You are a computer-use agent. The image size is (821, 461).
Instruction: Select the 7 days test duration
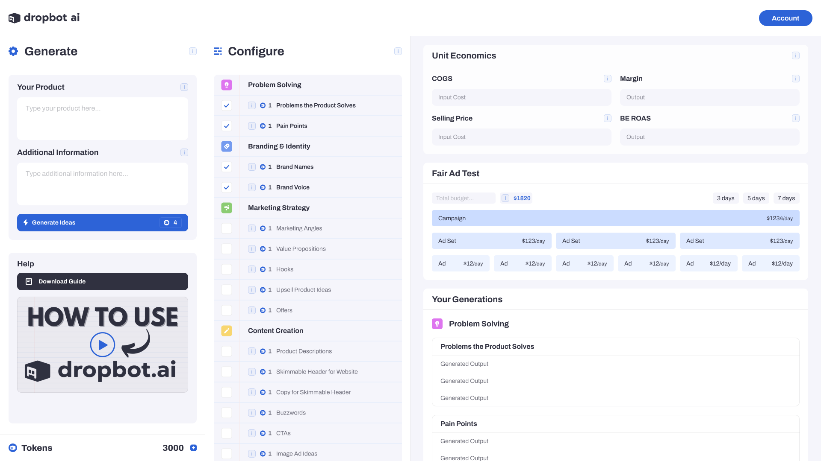786,198
